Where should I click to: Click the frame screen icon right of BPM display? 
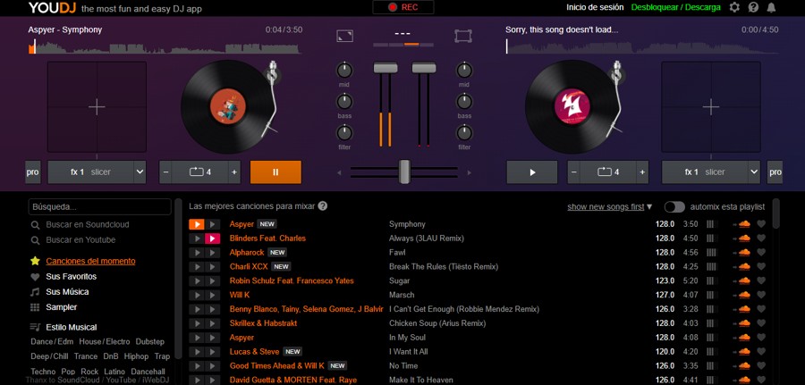coord(463,36)
